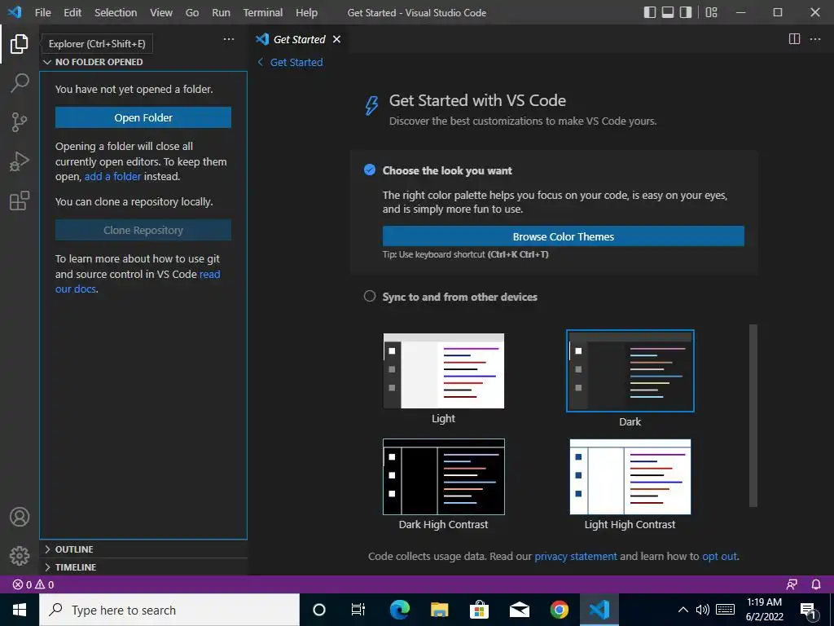The height and width of the screenshot is (626, 834).
Task: Open File Explorer from taskbar
Action: click(439, 610)
